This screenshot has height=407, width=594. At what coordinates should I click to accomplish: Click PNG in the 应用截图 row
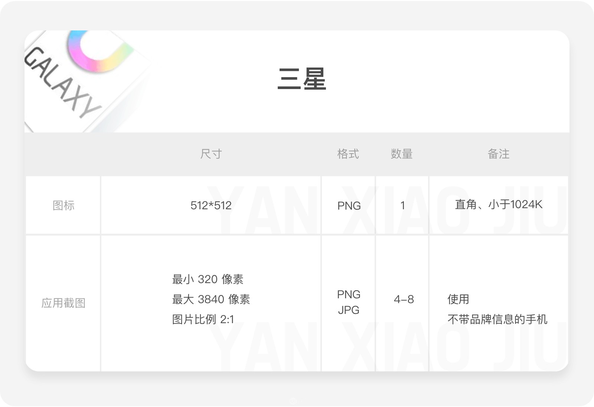coord(349,294)
